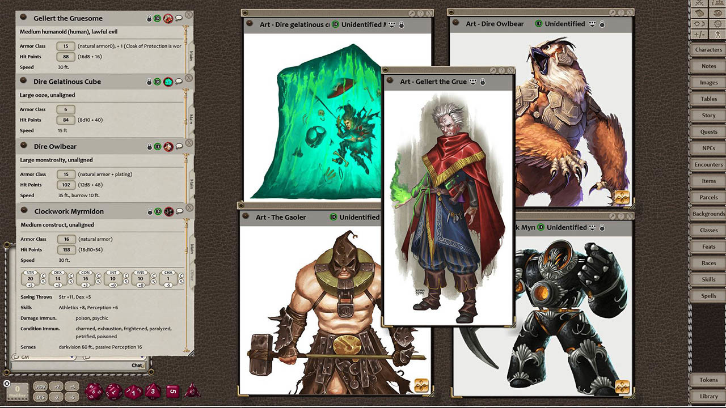Select the d4 die in the dice tray
The width and height of the screenshot is (726, 408).
193,392
